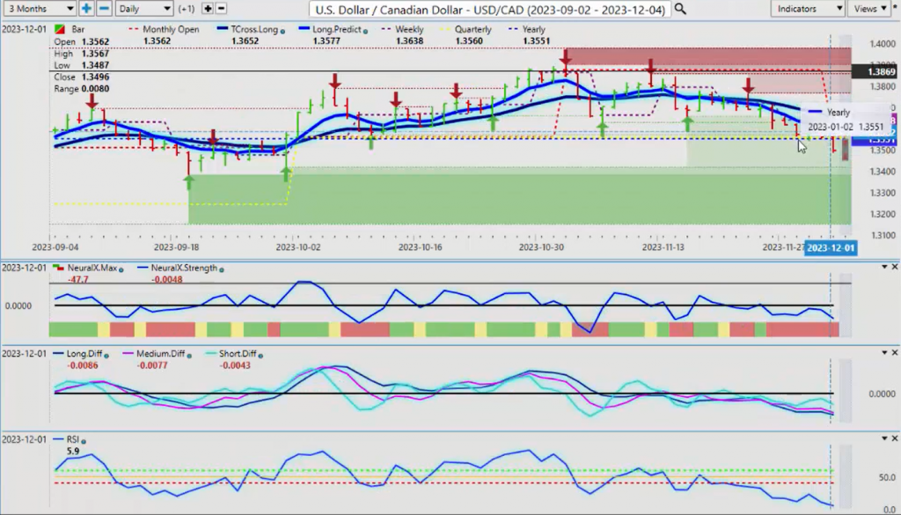Click the dot icon beside Long.Predict
This screenshot has width=901, height=515.
[366, 31]
